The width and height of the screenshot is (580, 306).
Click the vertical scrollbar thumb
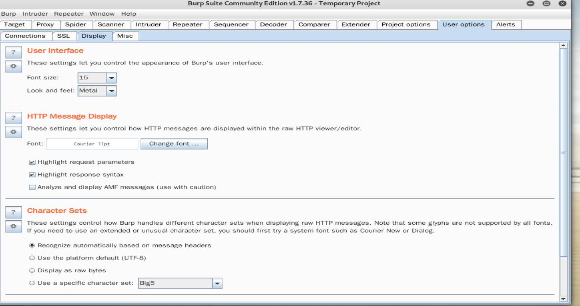(x=564, y=153)
